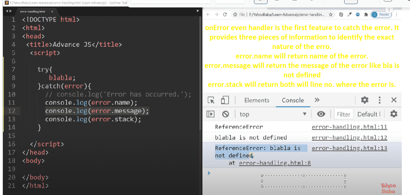Open the Default levels log dropdown
Viewport: 410px width, 195px height.
pos(369,114)
